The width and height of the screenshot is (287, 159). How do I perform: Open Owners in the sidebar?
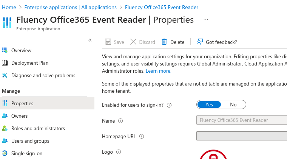pyautogui.click(x=19, y=116)
